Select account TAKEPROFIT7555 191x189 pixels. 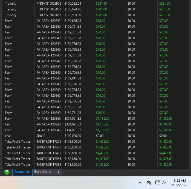(x=49, y=159)
